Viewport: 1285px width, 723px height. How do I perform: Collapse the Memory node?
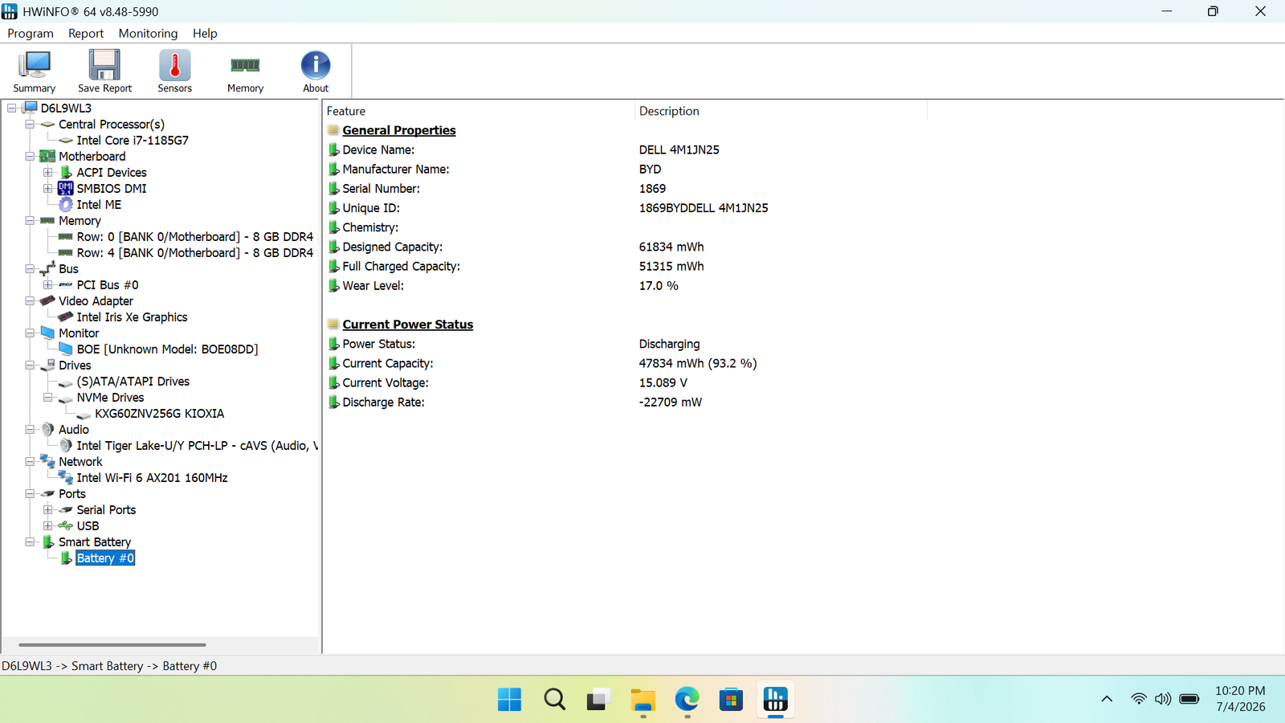[x=30, y=221]
